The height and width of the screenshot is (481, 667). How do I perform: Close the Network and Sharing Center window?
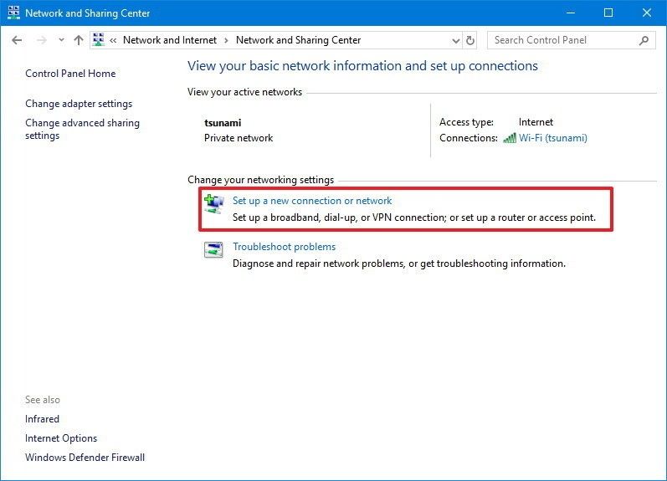[x=647, y=13]
